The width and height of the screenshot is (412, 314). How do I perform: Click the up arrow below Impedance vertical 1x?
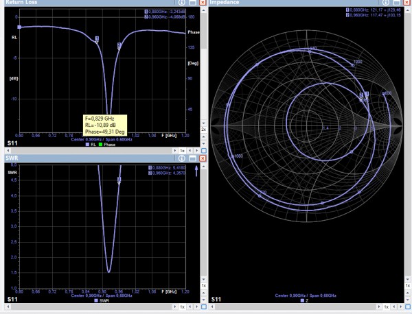click(x=407, y=293)
